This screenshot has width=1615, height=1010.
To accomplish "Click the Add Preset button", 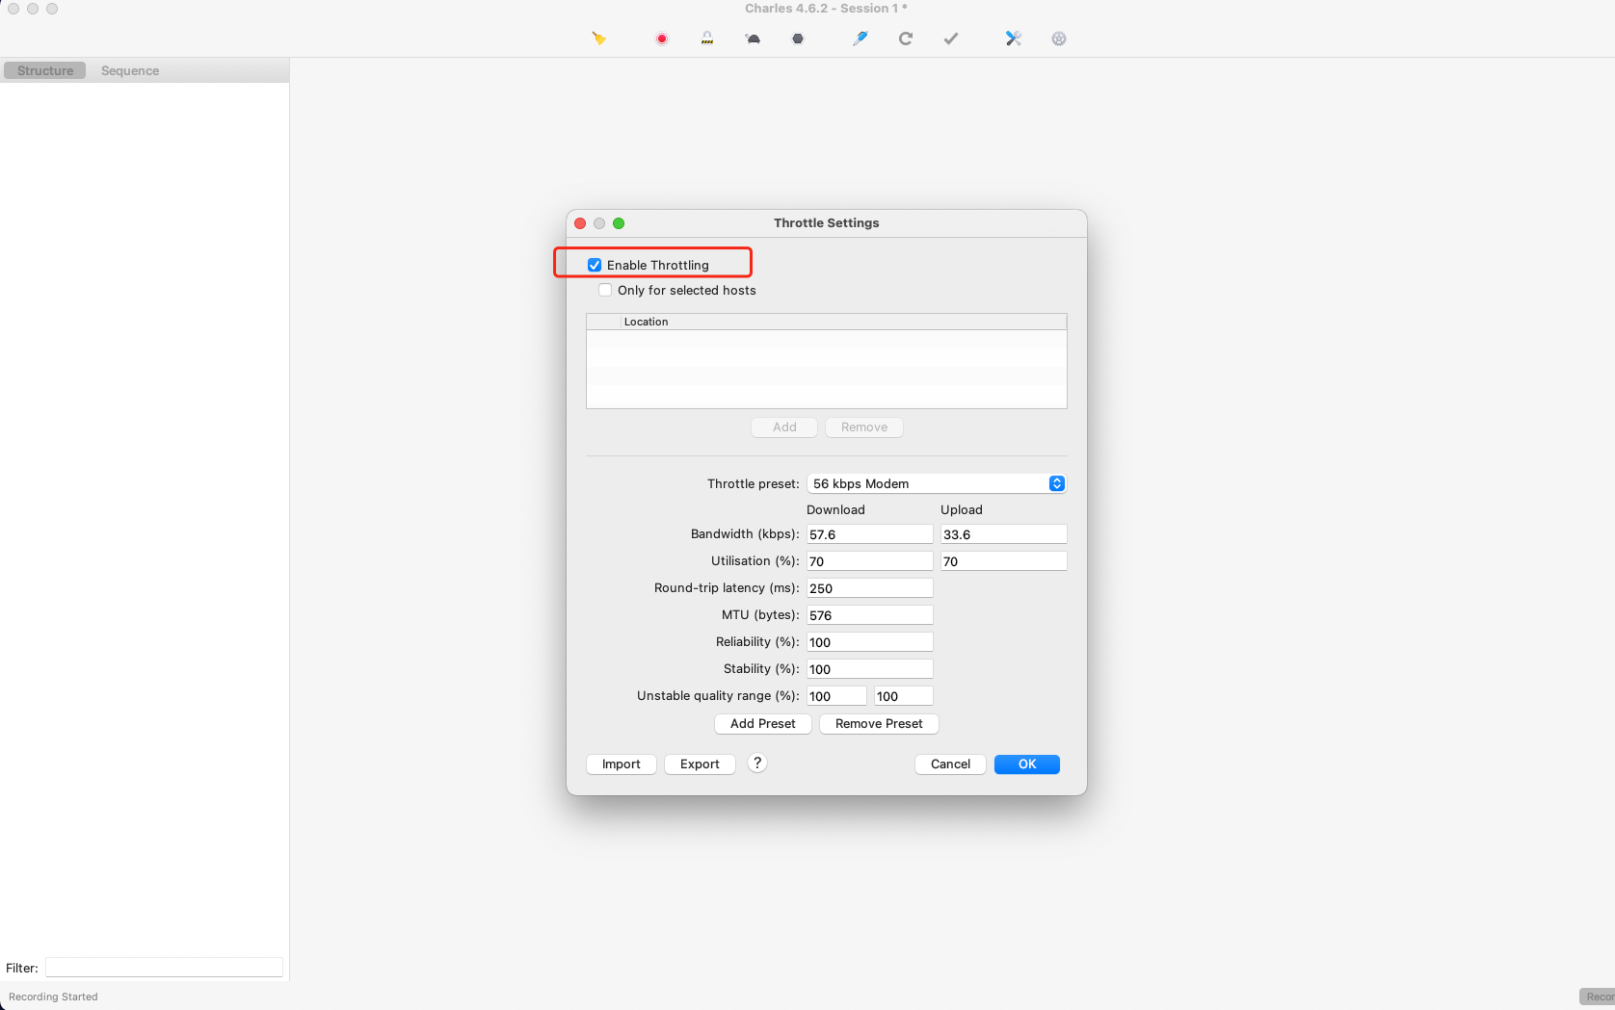I will [763, 724].
